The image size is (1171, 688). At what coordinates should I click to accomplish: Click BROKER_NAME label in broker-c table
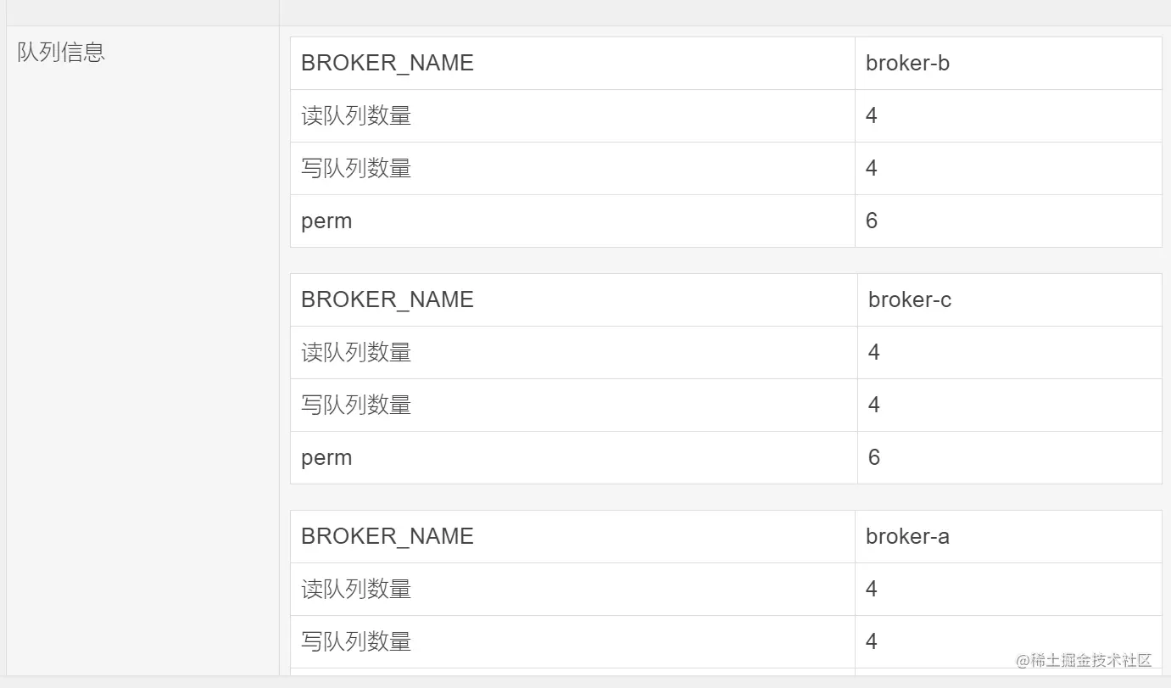(388, 300)
